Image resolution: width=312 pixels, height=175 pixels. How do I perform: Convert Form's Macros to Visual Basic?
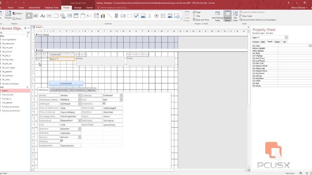[258, 20]
